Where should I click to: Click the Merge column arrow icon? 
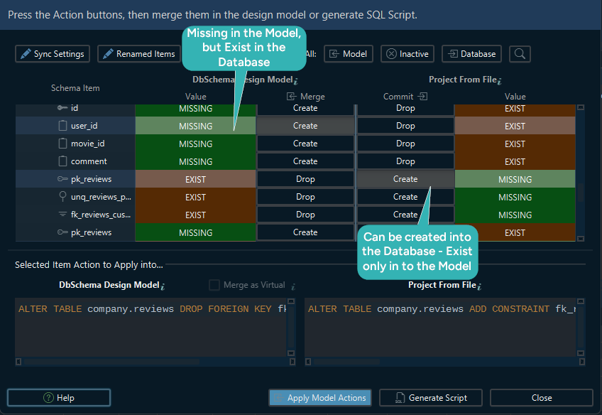tap(291, 97)
